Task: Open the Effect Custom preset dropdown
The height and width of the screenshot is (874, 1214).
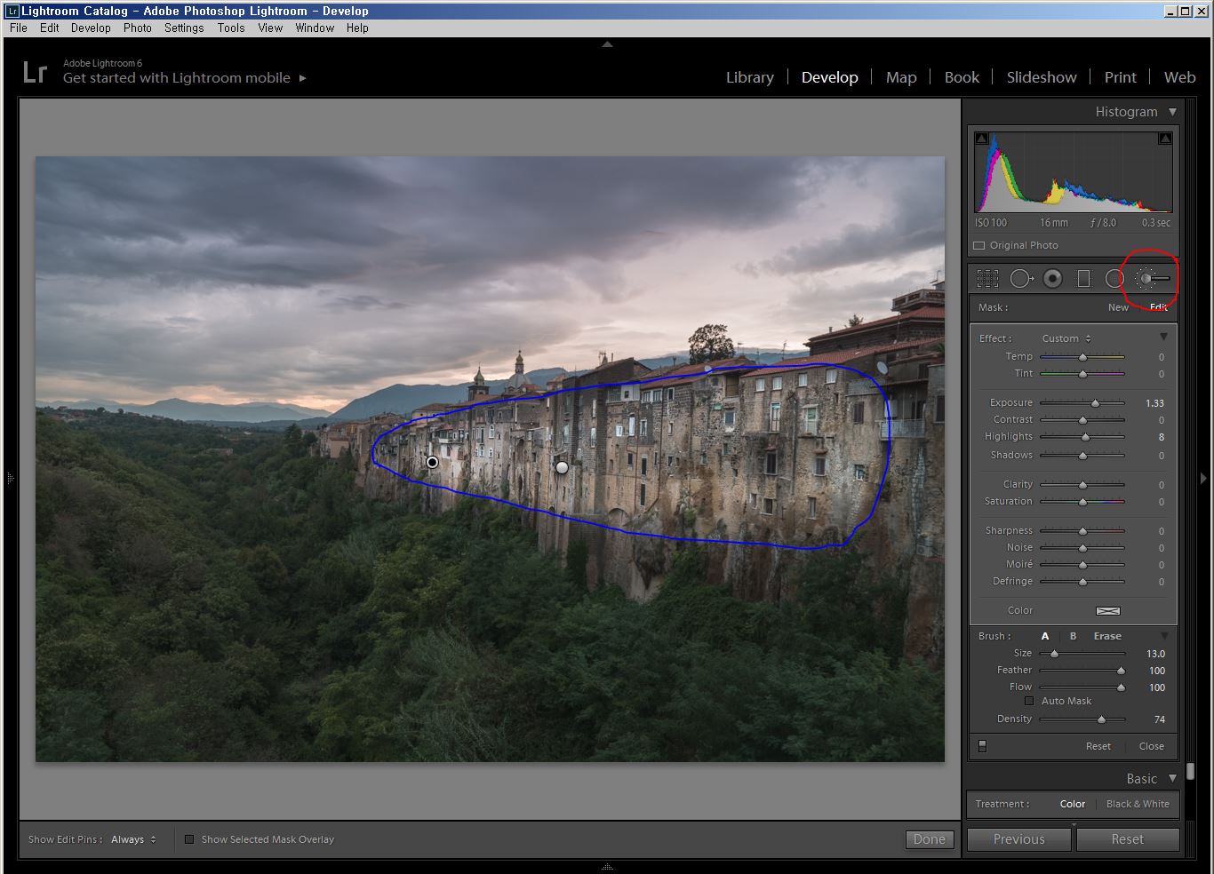Action: (1066, 338)
